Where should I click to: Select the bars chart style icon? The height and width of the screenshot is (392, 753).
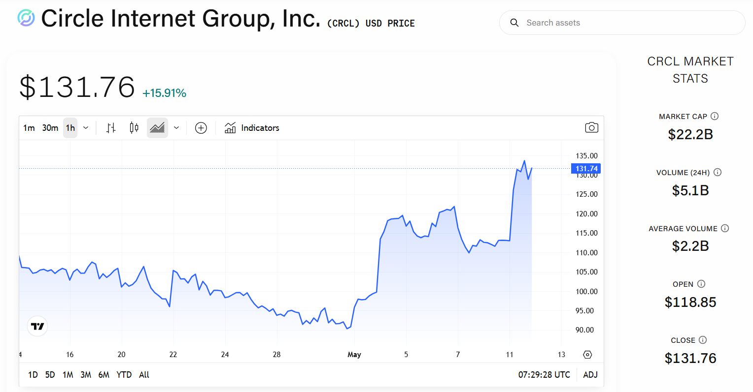point(111,128)
